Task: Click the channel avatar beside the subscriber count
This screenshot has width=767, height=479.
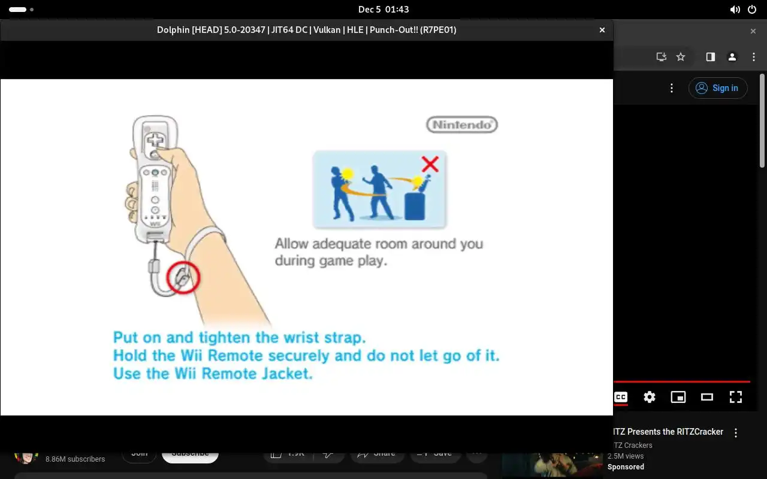Action: tap(26, 457)
